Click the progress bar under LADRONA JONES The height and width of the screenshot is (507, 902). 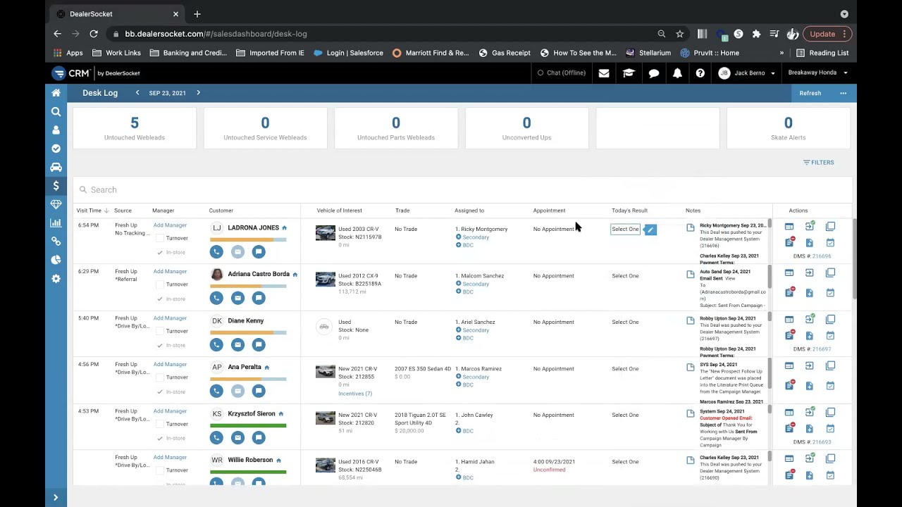[248, 239]
